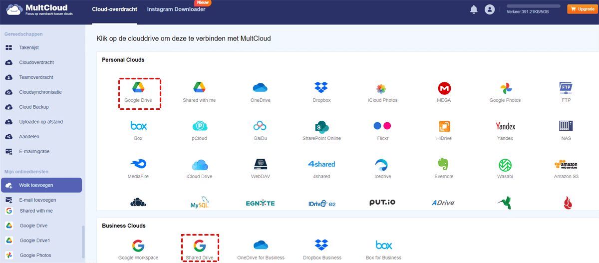599x263 pixels.
Task: Connect iCloud Drive
Action: pyautogui.click(x=199, y=169)
